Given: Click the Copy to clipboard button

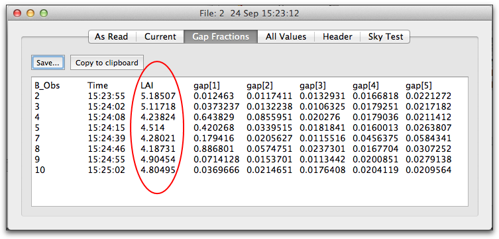Looking at the screenshot, I should 107,63.
